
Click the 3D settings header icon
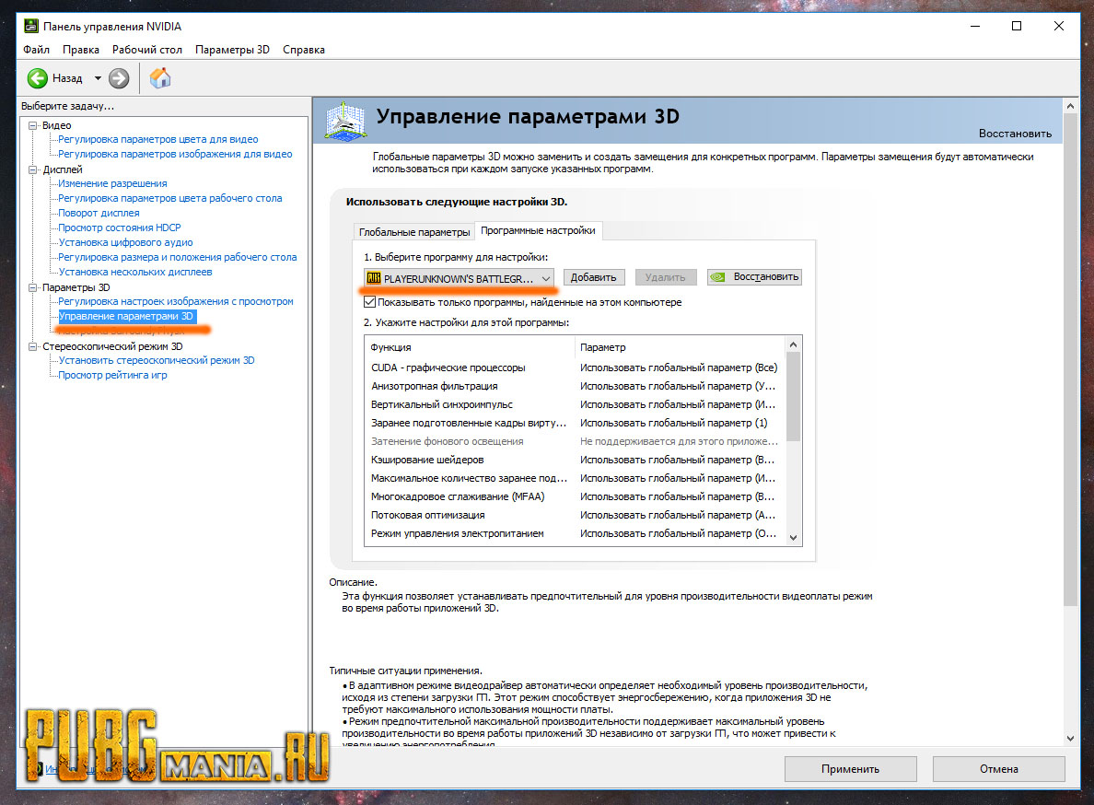click(345, 121)
